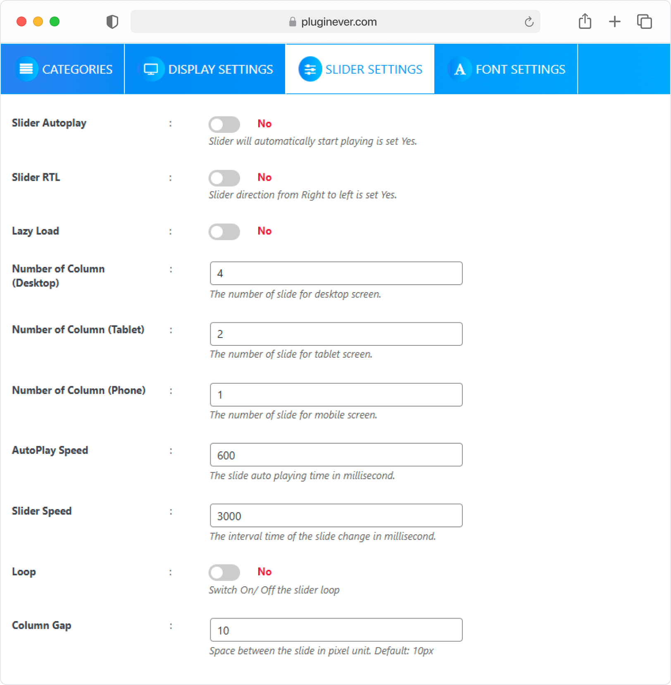Click the interval time of slide change hint

[x=323, y=536]
